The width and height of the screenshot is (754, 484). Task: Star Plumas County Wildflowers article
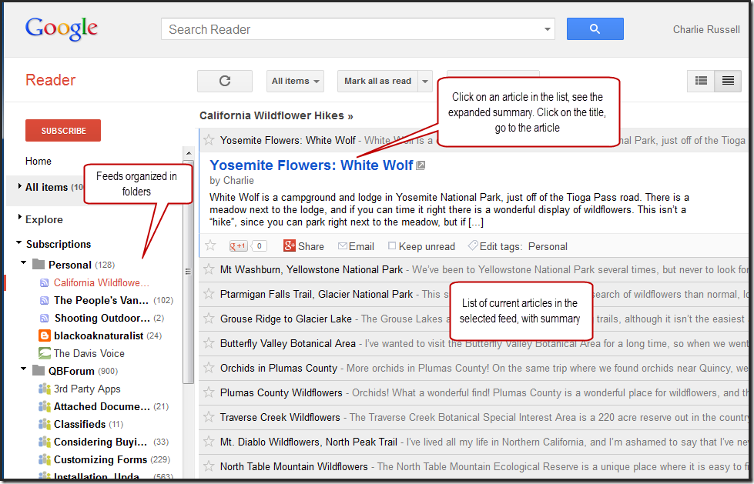click(209, 392)
